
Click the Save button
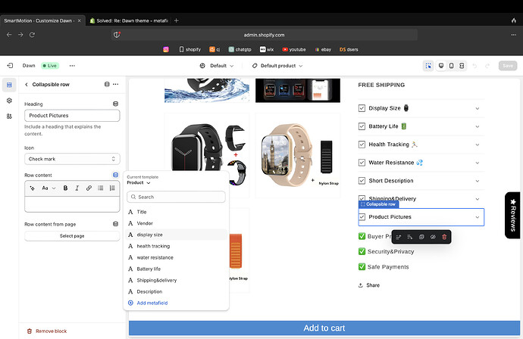click(508, 66)
